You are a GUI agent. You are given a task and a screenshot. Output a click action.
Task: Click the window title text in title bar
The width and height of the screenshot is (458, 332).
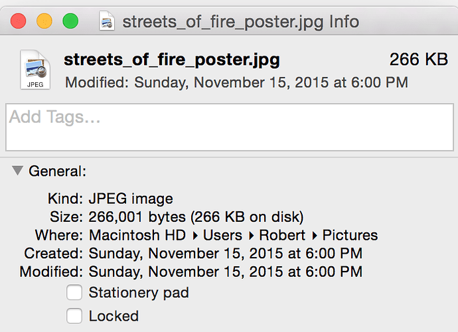click(241, 22)
